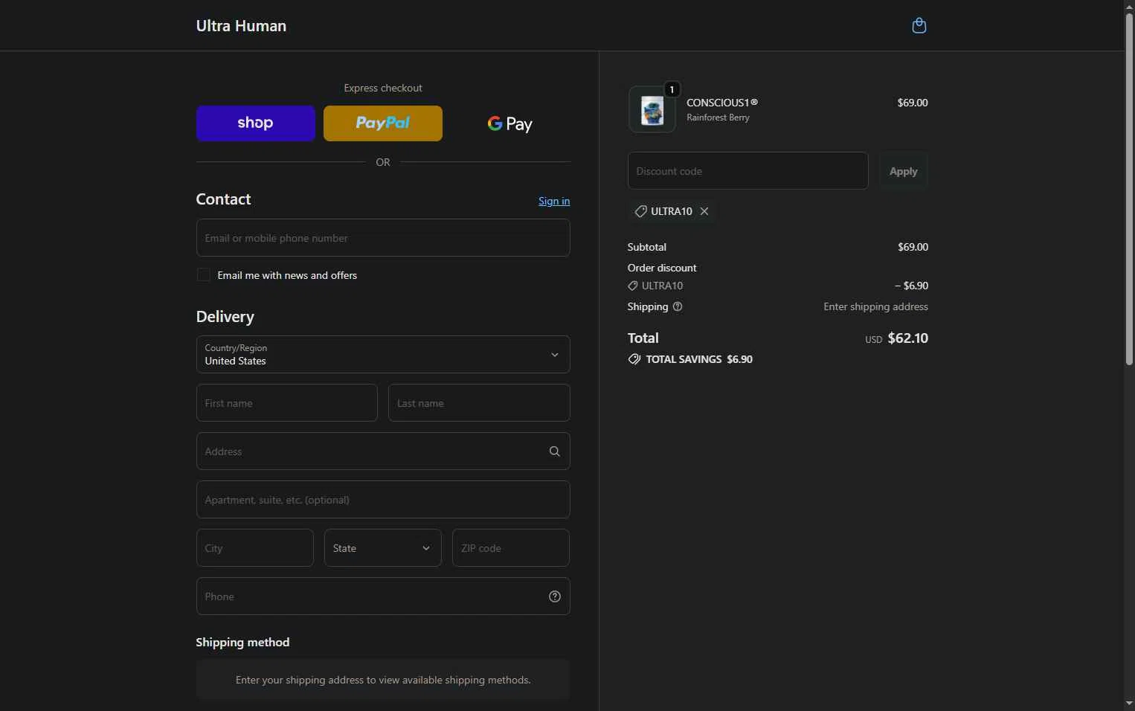Focus the City field
Image resolution: width=1135 pixels, height=711 pixels.
pyautogui.click(x=255, y=548)
